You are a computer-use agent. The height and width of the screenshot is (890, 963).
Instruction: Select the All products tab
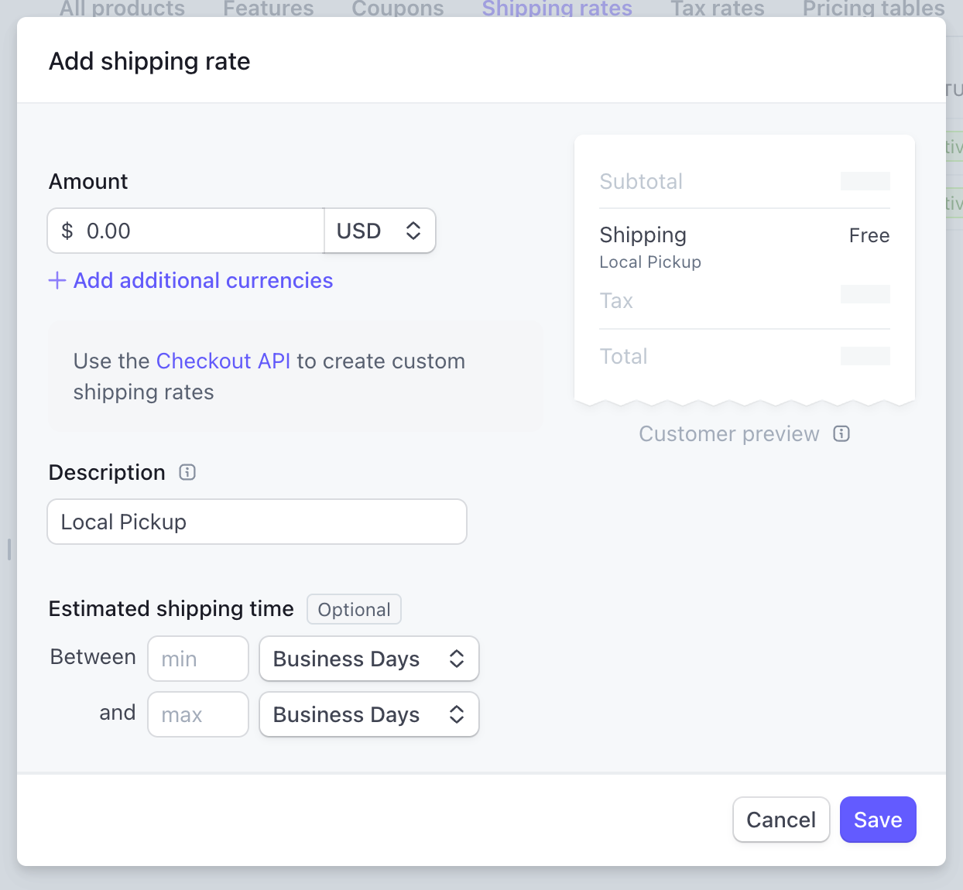coord(122,9)
